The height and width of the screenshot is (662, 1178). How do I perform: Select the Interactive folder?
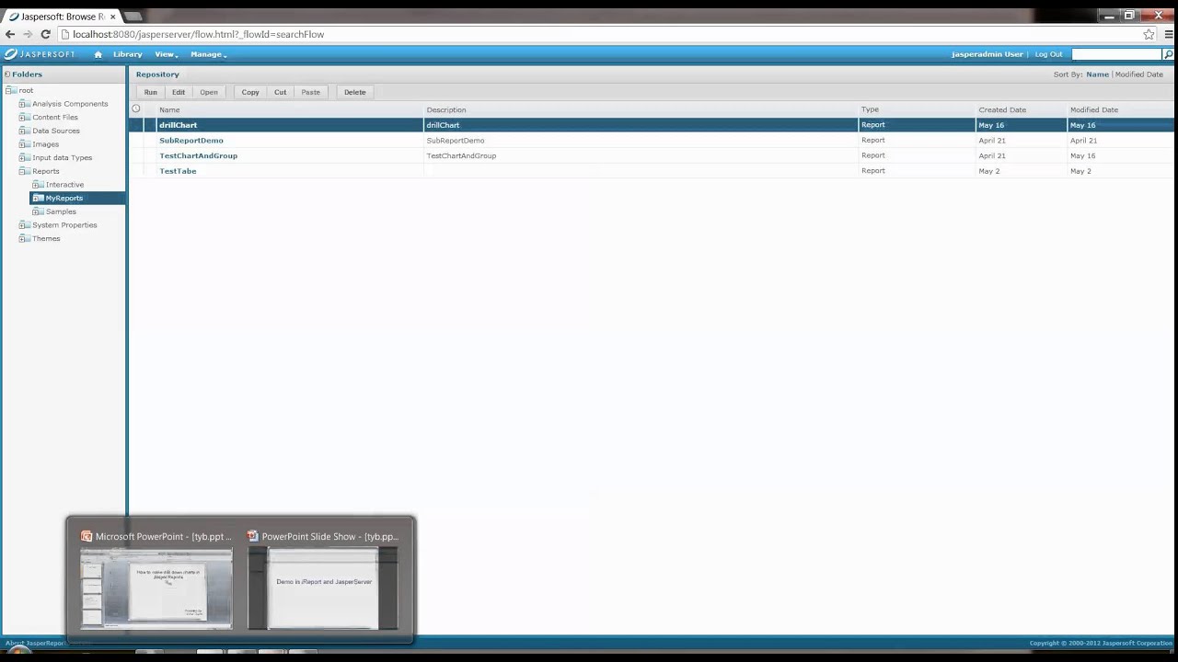pyautogui.click(x=64, y=185)
